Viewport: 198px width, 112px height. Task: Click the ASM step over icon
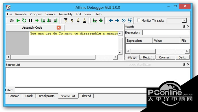point(95,20)
